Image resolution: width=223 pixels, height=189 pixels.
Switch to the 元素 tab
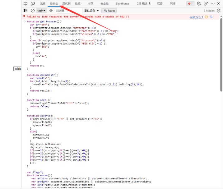tap(43, 4)
